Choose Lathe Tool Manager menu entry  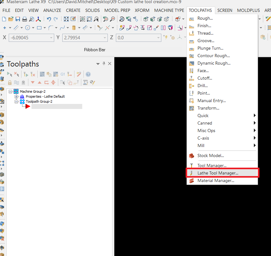222,173
